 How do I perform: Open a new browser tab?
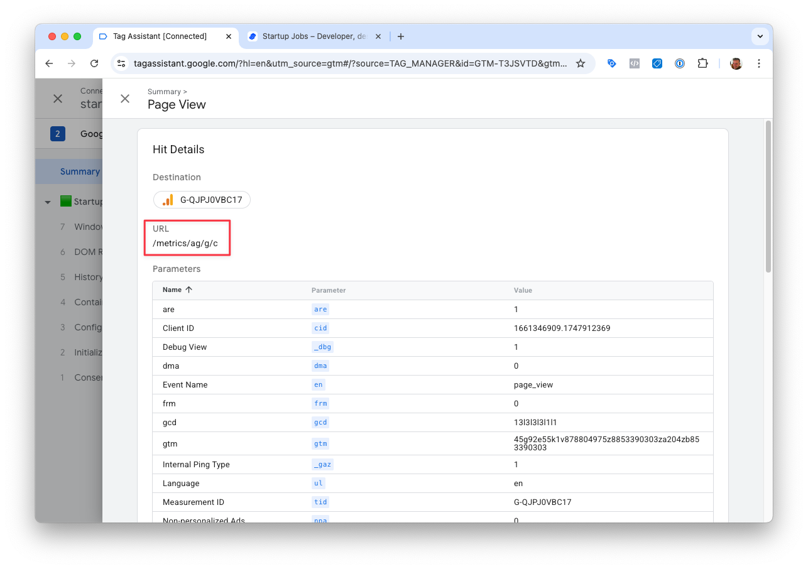tap(401, 36)
